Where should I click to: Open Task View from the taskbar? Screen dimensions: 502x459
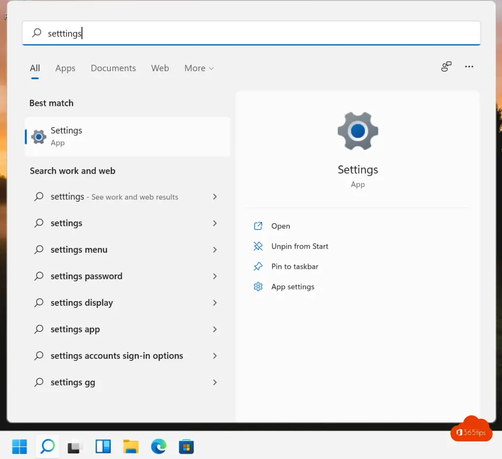[75, 446]
